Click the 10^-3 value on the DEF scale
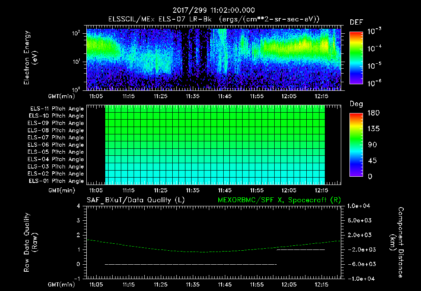Viewport: 421px width, 291px height. [x=374, y=31]
